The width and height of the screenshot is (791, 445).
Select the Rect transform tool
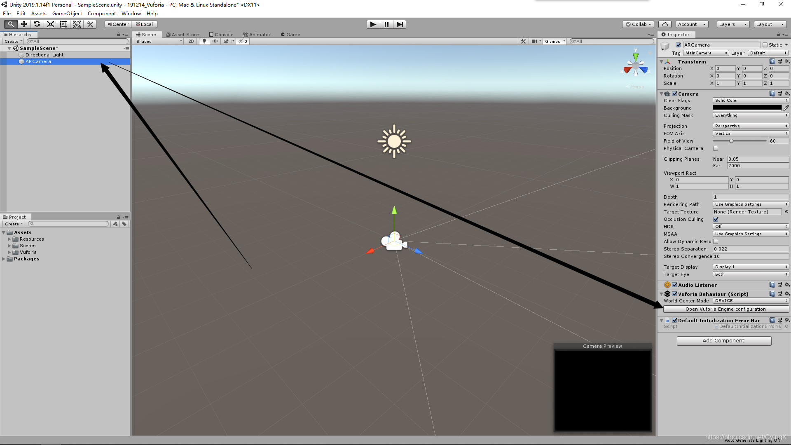(63, 24)
